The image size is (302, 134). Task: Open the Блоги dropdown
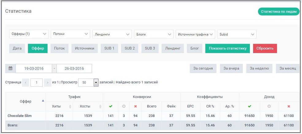[154, 34]
